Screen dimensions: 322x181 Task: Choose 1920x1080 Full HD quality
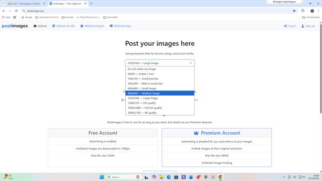(x=160, y=108)
